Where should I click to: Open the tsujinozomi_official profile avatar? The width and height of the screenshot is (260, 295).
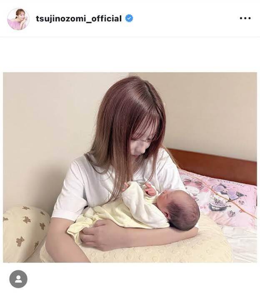point(18,19)
